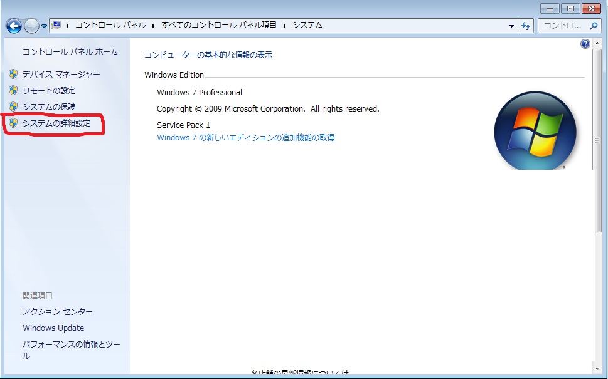The width and height of the screenshot is (608, 379).
Task: Click the refresh icon beside the address bar
Action: [525, 25]
